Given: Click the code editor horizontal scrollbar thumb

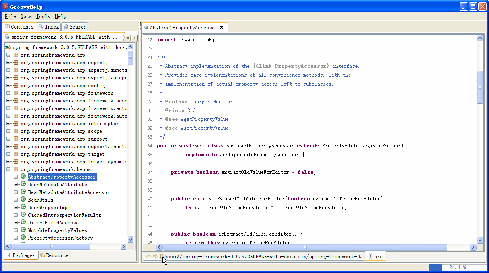Looking at the screenshot, I should pyautogui.click(x=305, y=247).
